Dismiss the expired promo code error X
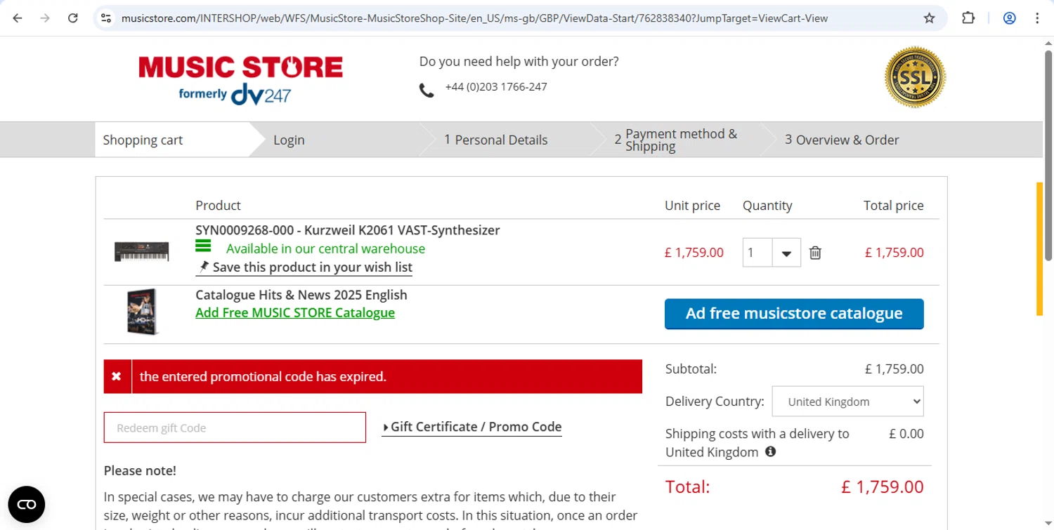1054x530 pixels. 117,377
